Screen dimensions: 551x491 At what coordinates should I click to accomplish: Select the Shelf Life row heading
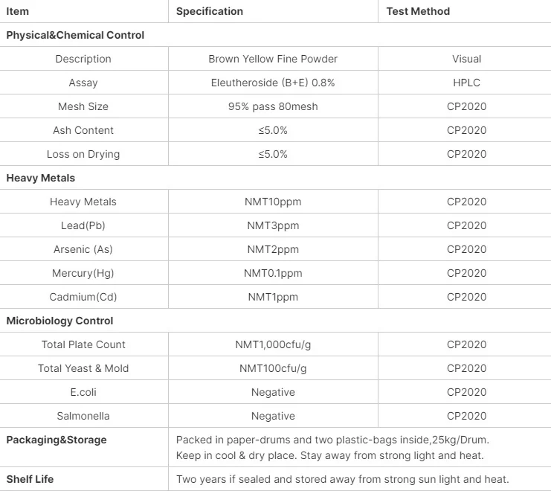click(x=30, y=478)
